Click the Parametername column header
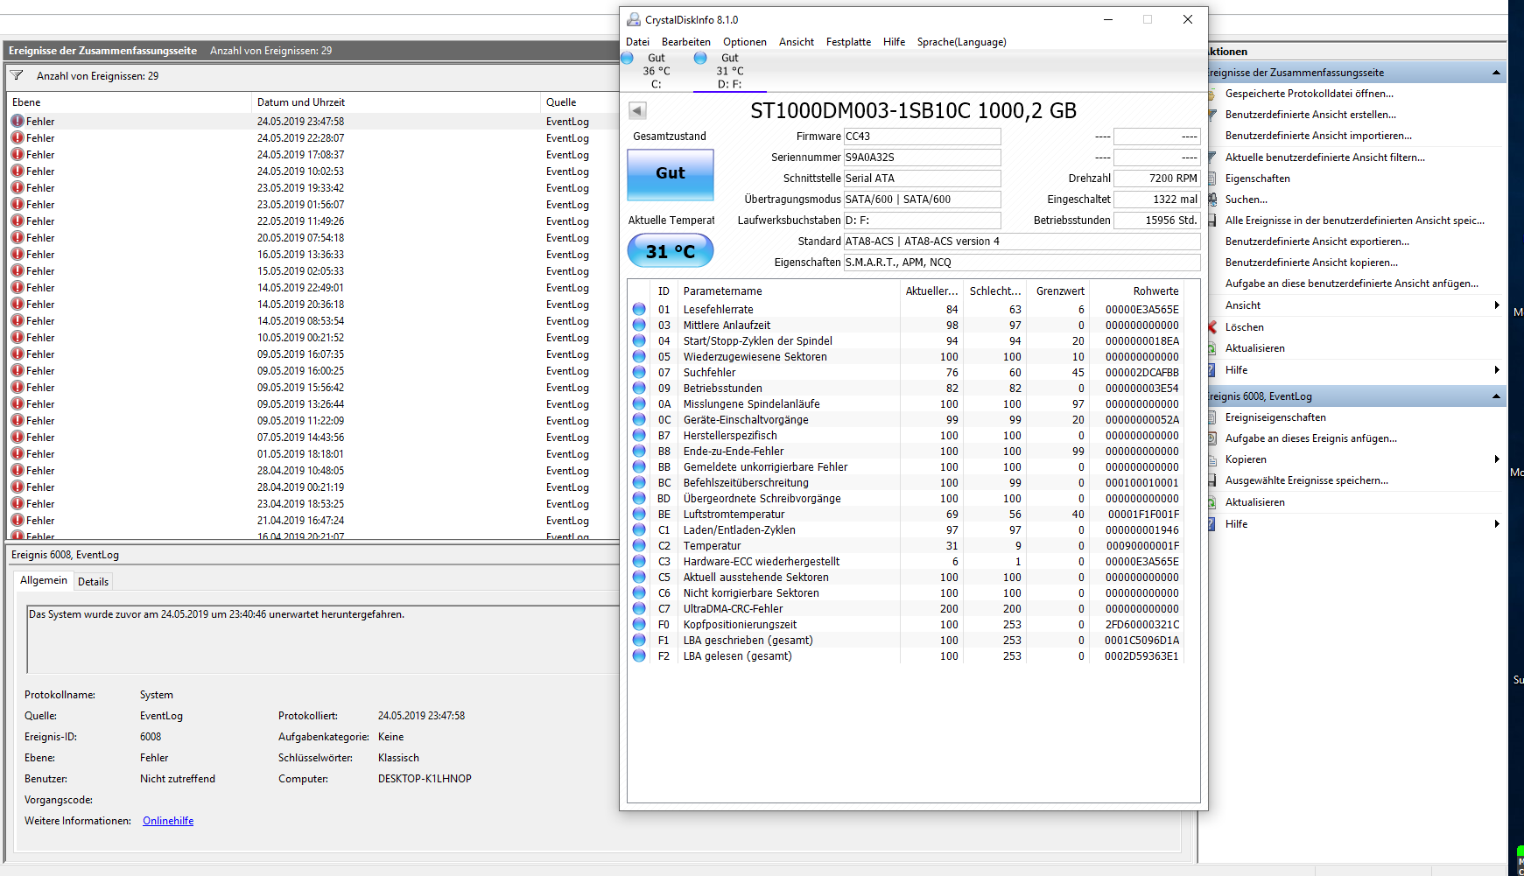The width and height of the screenshot is (1524, 876). [x=790, y=291]
